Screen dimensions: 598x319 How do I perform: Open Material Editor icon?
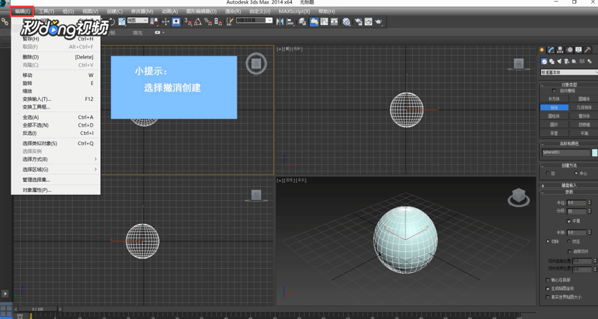pos(346,22)
